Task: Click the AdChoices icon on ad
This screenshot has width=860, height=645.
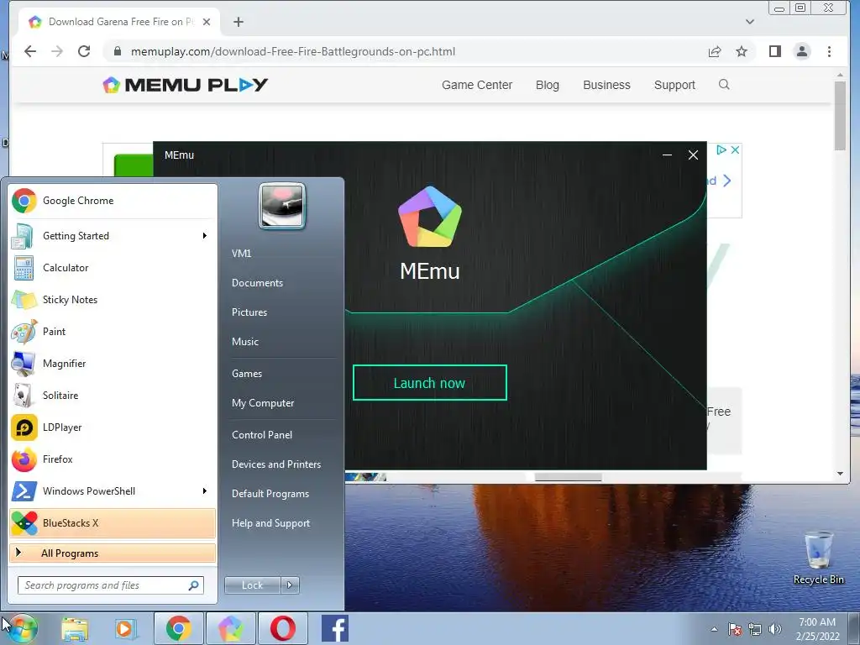Action: point(721,149)
